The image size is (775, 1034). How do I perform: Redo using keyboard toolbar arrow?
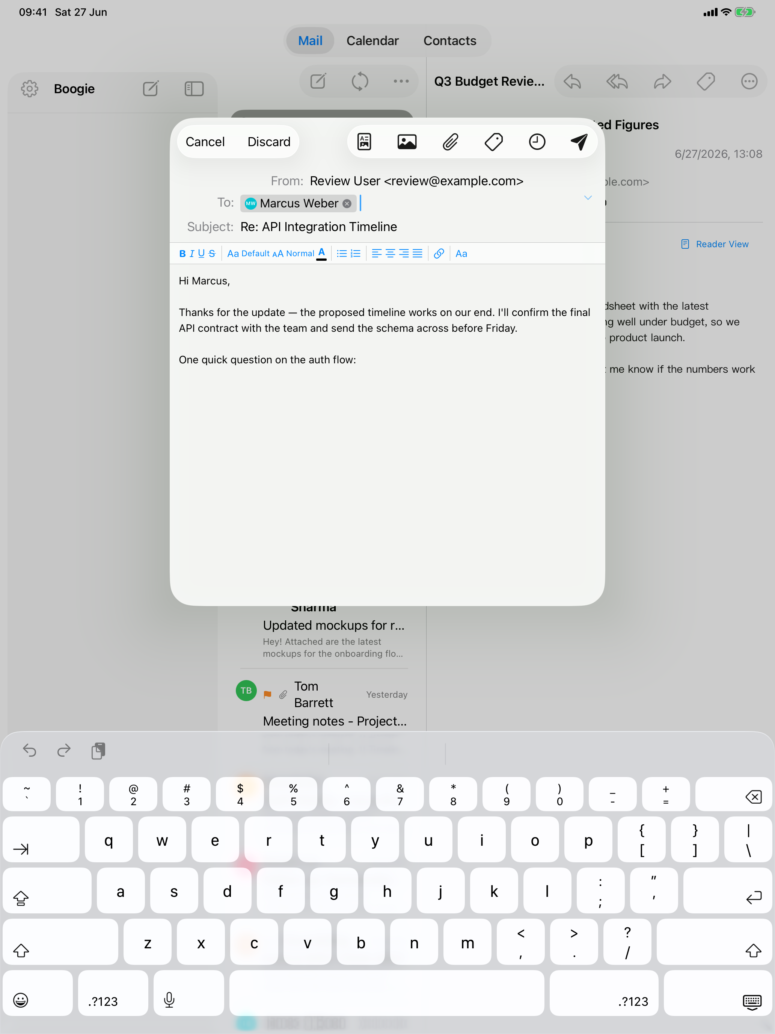click(x=63, y=750)
